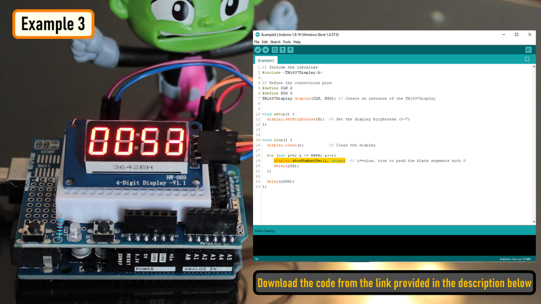
Task: Open the Serial Monitor magnifier icon
Action: click(x=528, y=49)
